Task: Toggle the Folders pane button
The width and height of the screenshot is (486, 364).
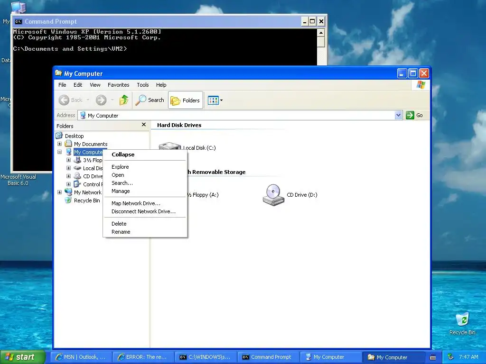Action: tap(186, 100)
